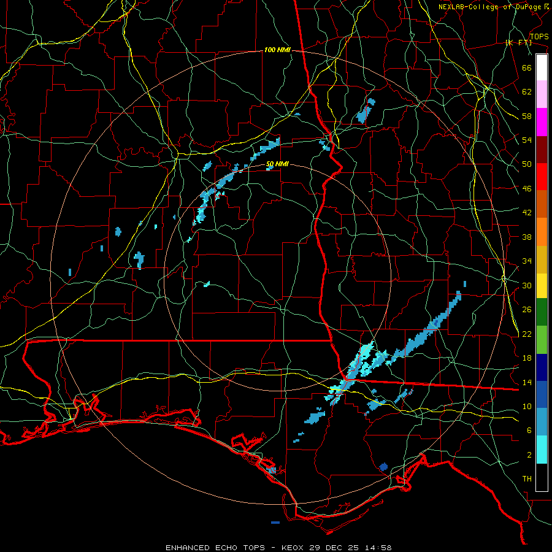
Task: Click the yellow 30 kft legend swatch
Action: pos(542,286)
